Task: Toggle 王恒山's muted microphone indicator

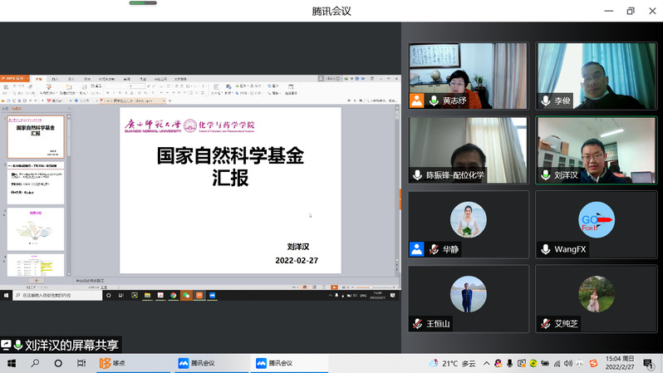Action: (418, 323)
